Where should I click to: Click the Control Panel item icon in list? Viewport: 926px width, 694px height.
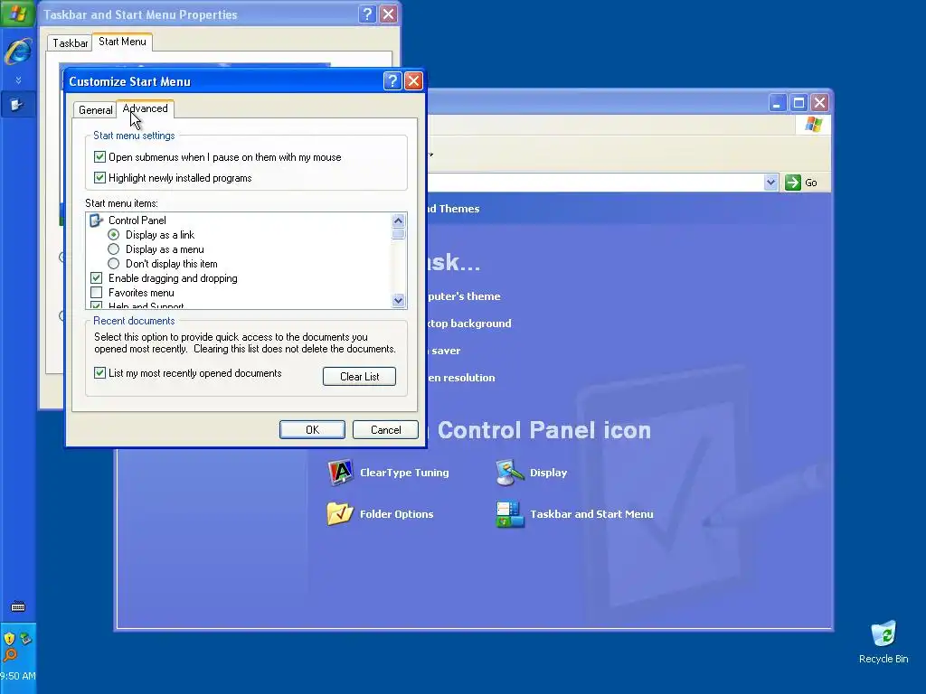(x=96, y=220)
